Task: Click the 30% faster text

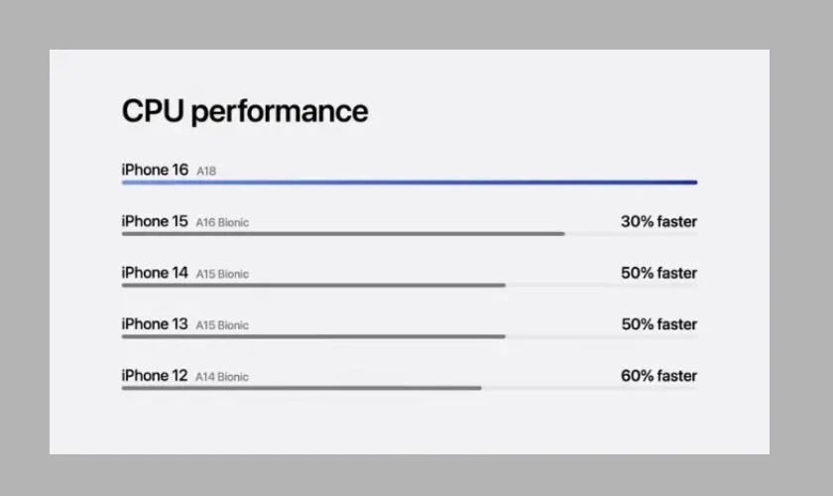Action: click(x=658, y=221)
